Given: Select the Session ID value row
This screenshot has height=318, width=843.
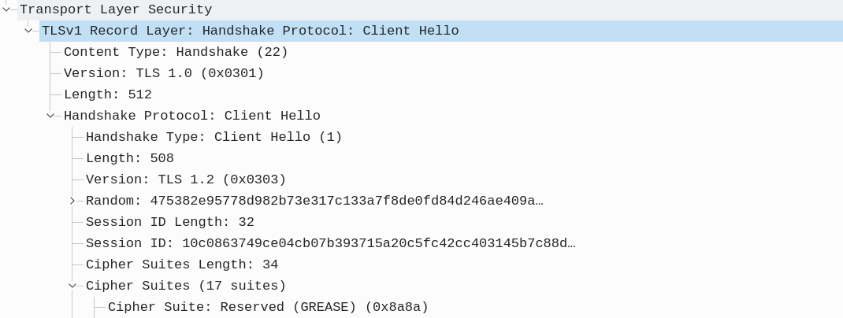Looking at the screenshot, I should [x=330, y=243].
